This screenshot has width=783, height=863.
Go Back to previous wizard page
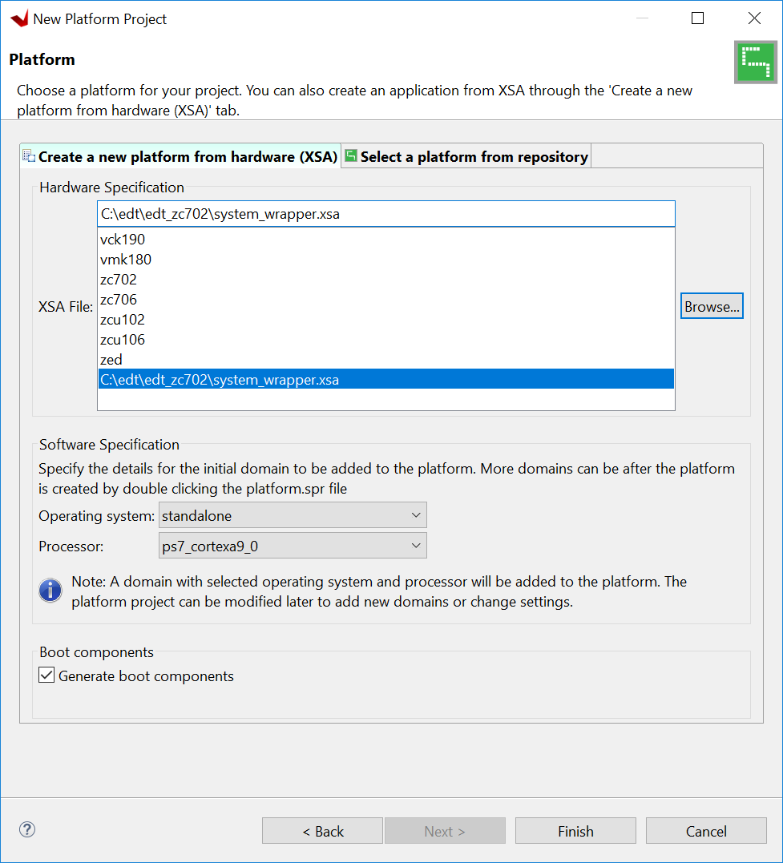(322, 831)
